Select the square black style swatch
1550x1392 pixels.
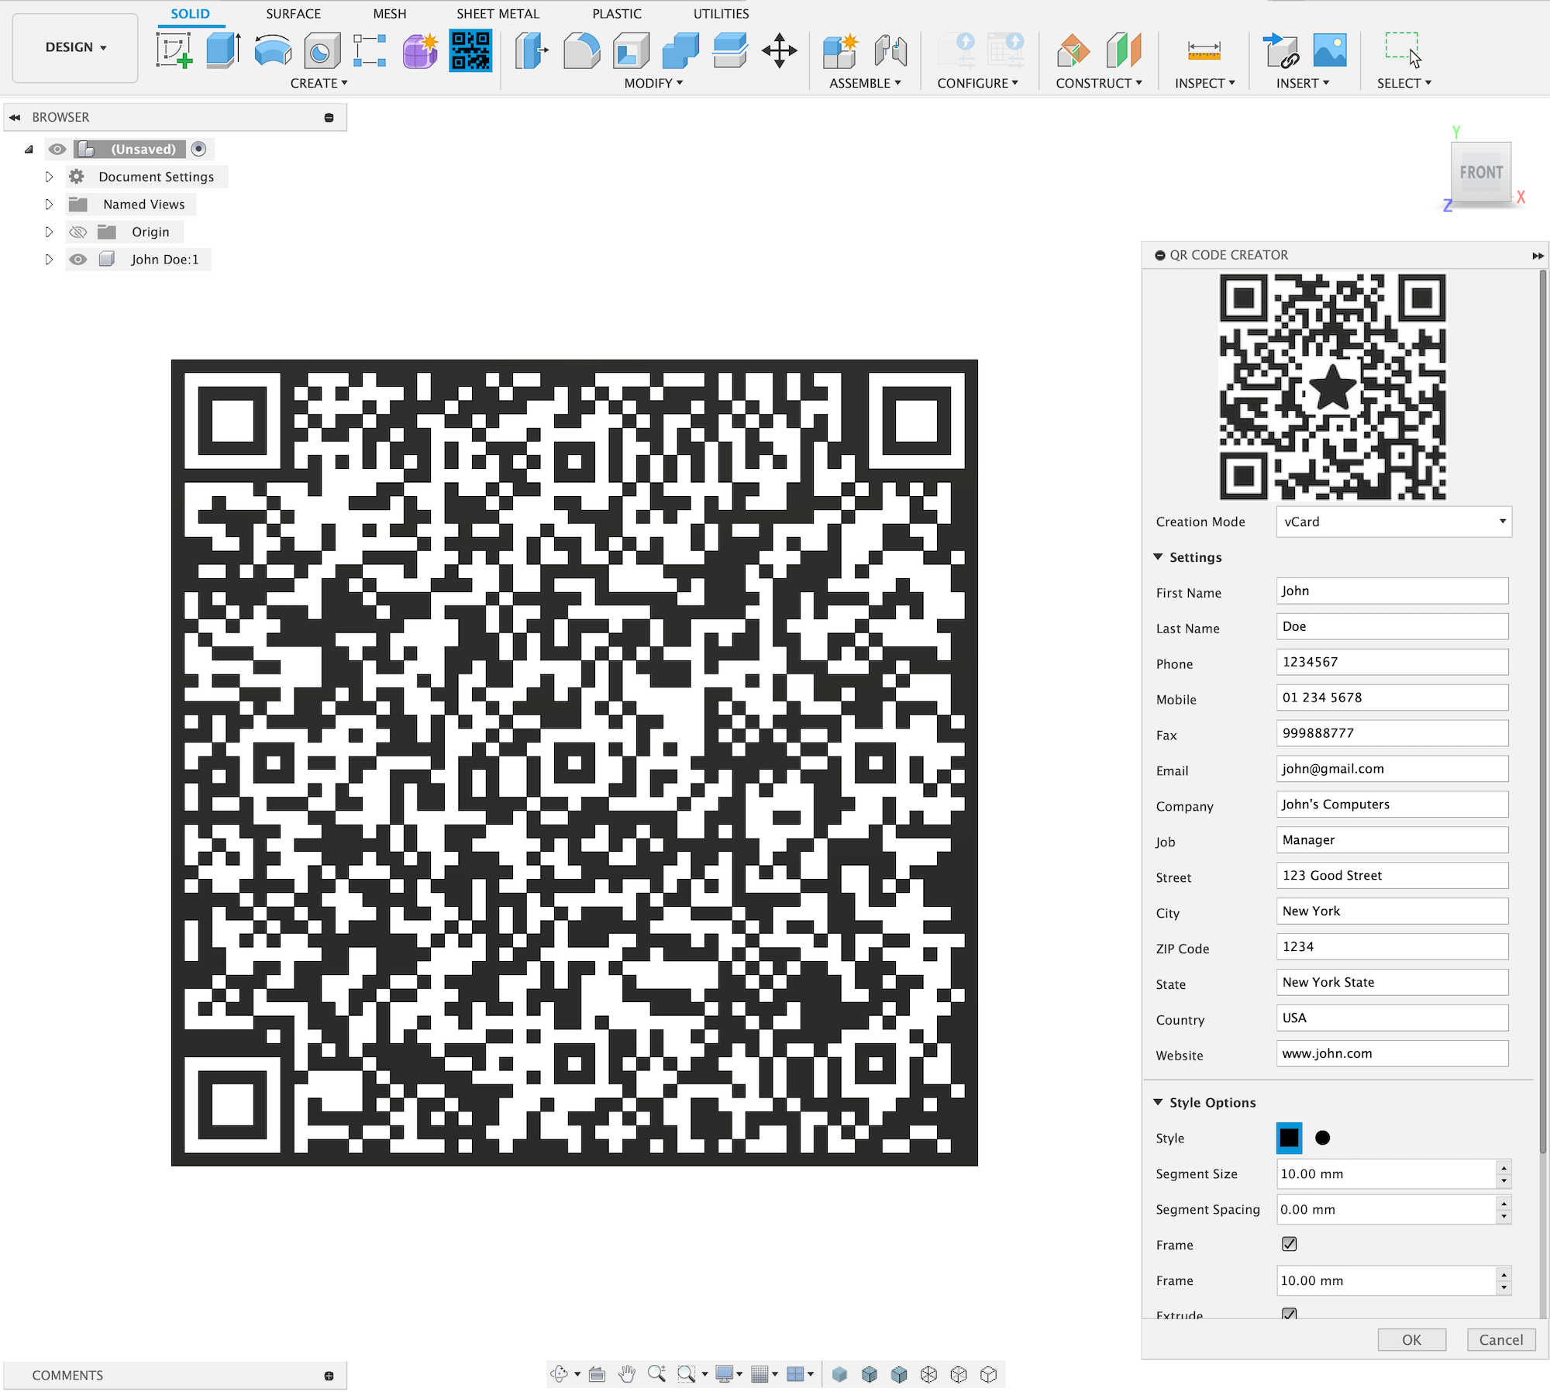coord(1289,1138)
